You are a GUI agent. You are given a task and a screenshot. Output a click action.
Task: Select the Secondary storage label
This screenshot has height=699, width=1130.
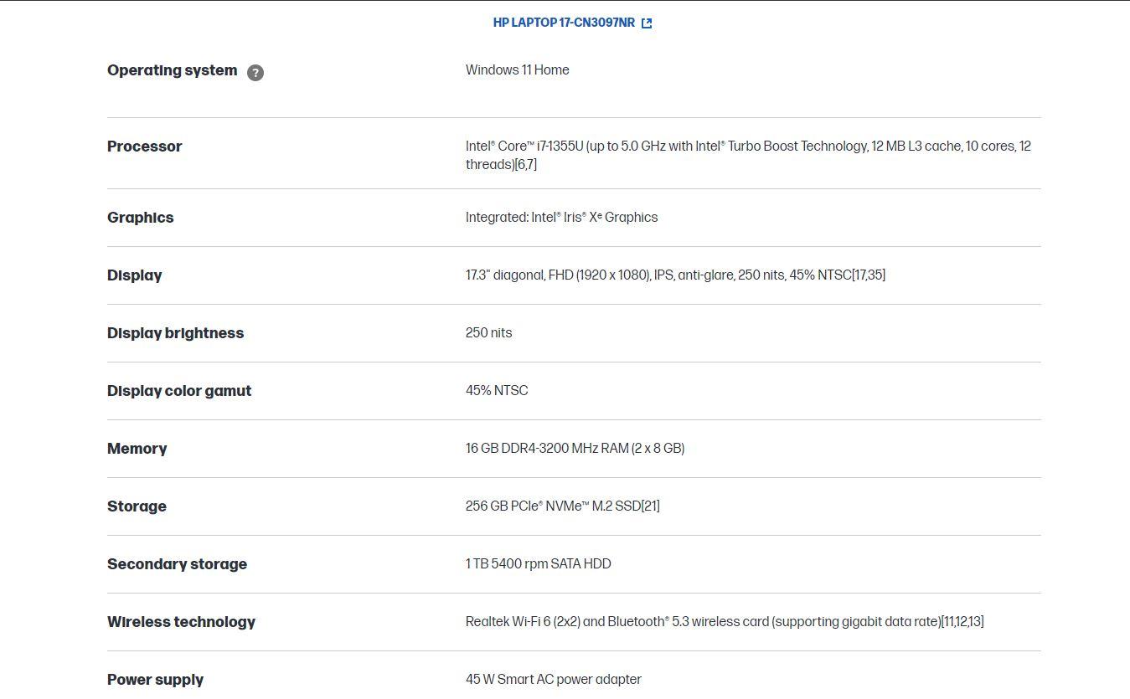[x=177, y=564]
